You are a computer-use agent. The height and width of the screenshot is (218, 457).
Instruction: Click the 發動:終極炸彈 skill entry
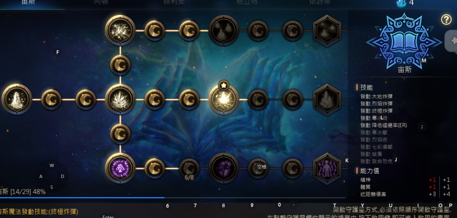(376, 111)
